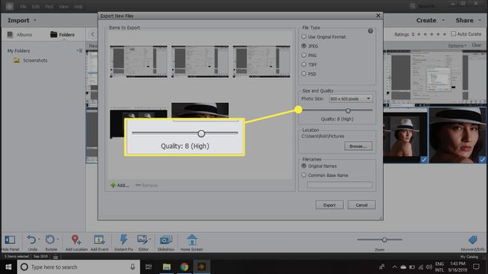This screenshot has height=274, width=488.
Task: Expand the Import menu arrow
Action: pyautogui.click(x=35, y=20)
